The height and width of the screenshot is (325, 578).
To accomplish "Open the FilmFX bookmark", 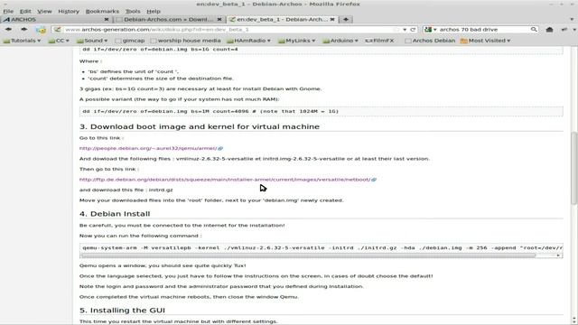I will click(x=379, y=41).
